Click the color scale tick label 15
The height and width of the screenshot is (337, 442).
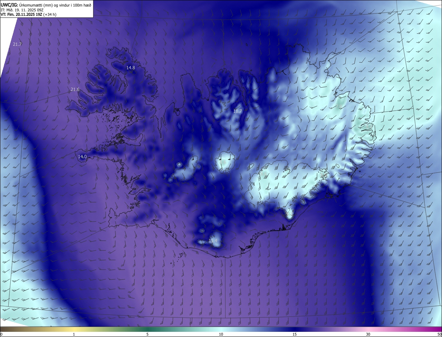[295, 334]
